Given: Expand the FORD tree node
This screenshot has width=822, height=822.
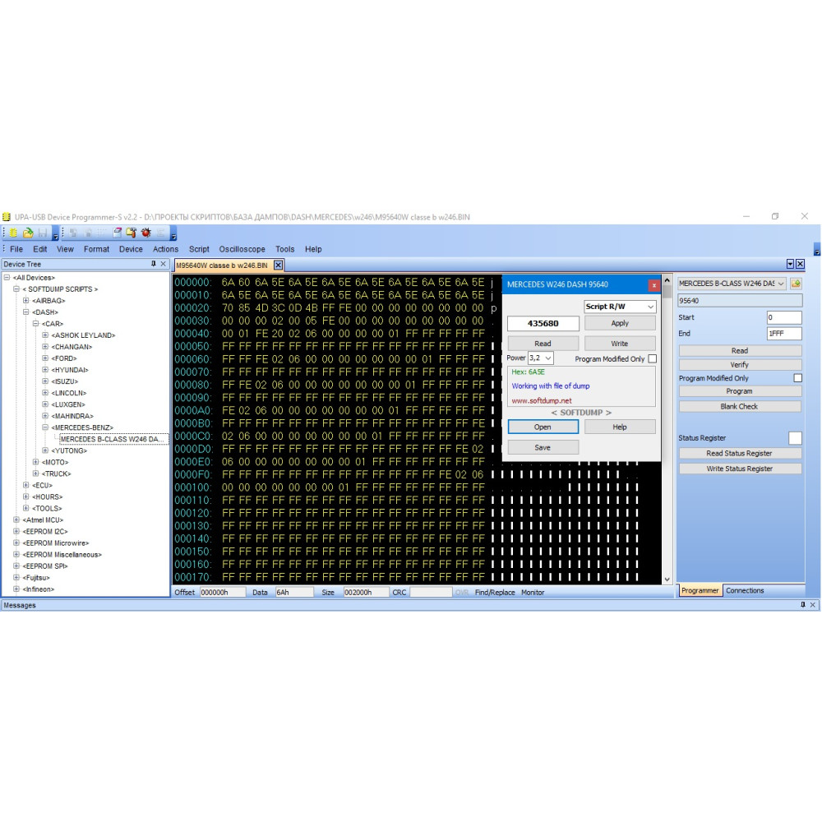Looking at the screenshot, I should (45, 358).
